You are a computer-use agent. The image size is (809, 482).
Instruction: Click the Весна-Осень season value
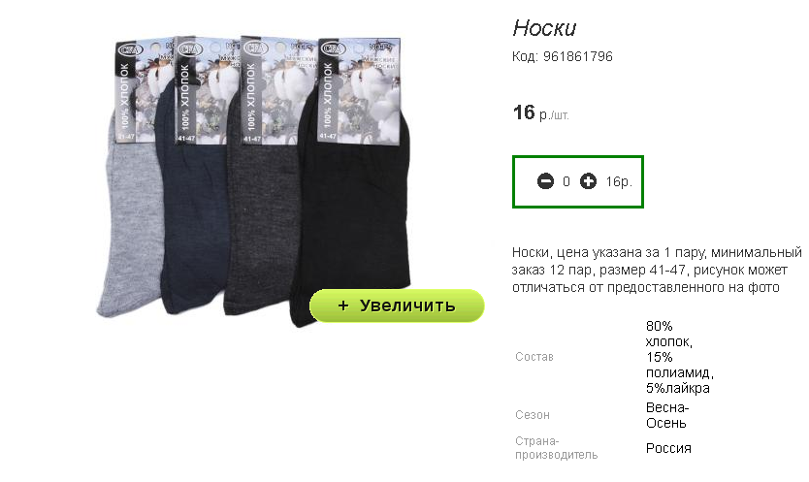[x=667, y=415]
